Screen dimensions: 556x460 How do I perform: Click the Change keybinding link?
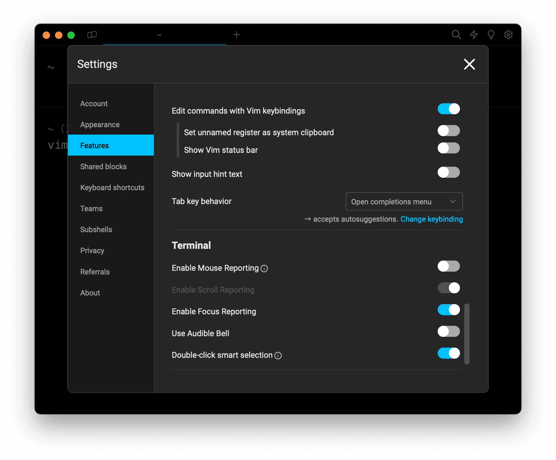(x=432, y=219)
